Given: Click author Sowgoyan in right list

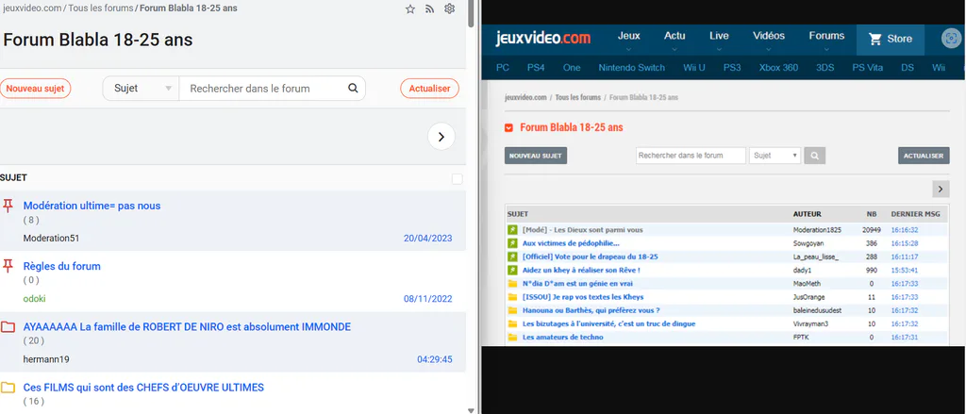Looking at the screenshot, I should tap(808, 243).
